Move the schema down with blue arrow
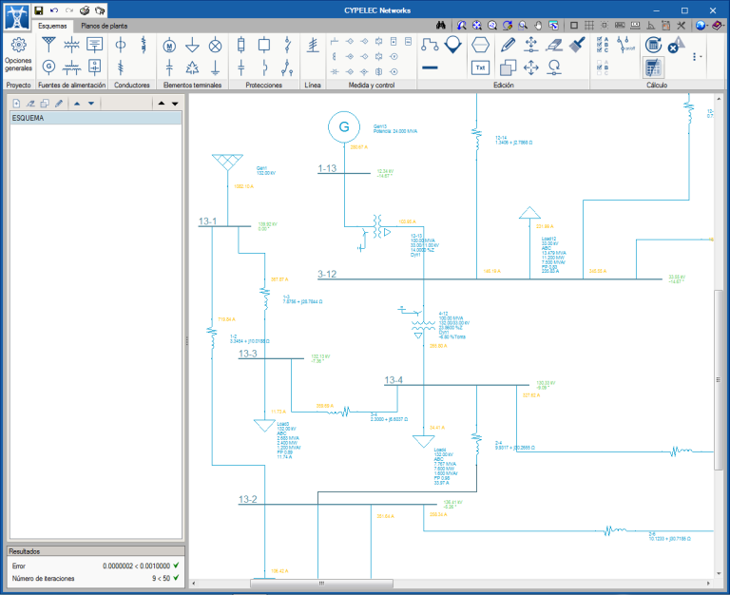730x595 pixels. click(x=90, y=103)
